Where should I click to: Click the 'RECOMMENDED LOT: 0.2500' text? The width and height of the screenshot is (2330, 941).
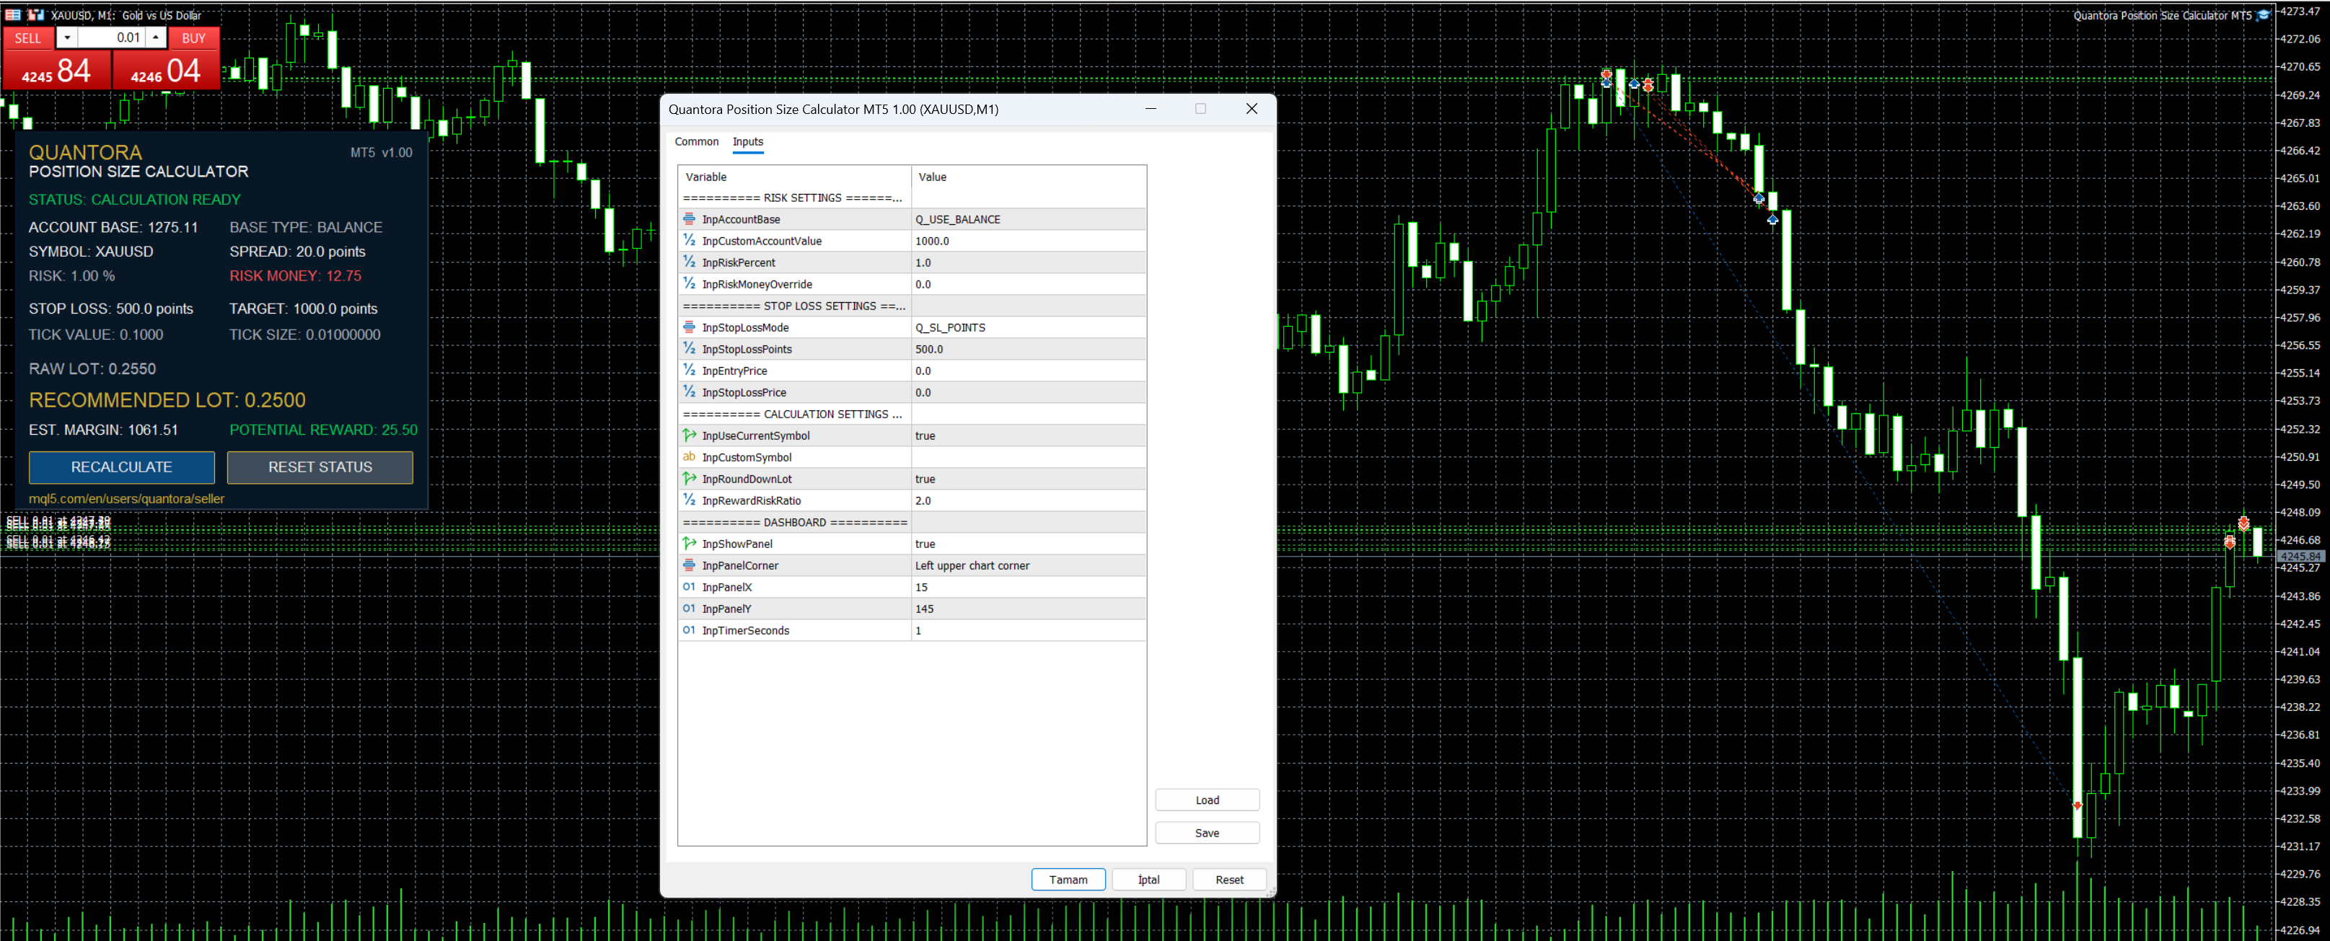[x=167, y=400]
